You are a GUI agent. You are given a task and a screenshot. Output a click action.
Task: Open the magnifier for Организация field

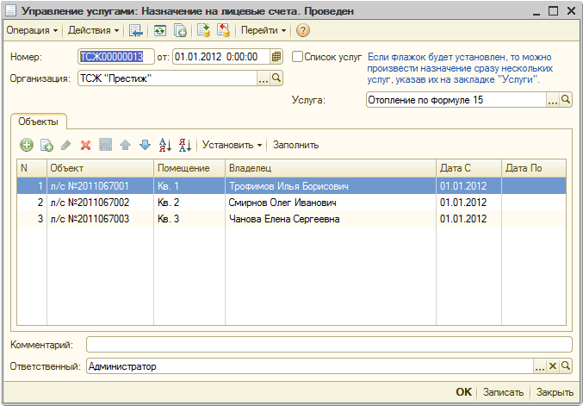point(276,78)
